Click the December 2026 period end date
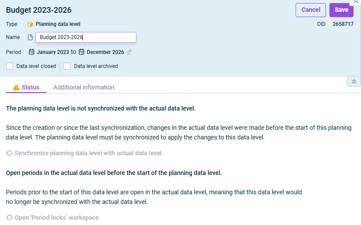The image size is (361, 225). tap(105, 52)
